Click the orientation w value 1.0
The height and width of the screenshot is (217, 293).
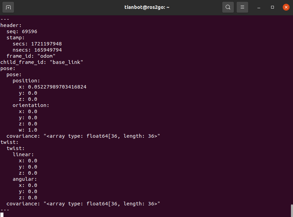pos(32,130)
